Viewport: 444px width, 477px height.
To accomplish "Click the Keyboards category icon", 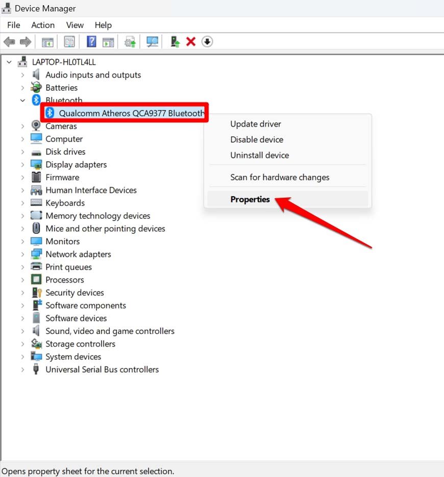I will [x=36, y=203].
